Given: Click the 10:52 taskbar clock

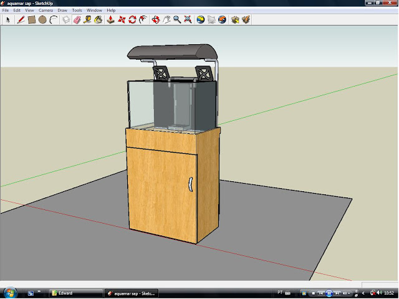Looking at the screenshot, I should pos(389,293).
